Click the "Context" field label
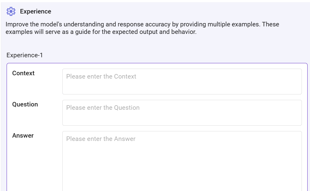 coord(23,73)
